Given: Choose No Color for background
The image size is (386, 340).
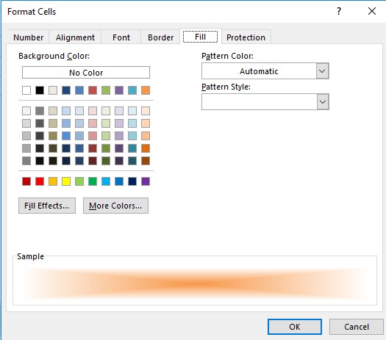Looking at the screenshot, I should (x=86, y=73).
